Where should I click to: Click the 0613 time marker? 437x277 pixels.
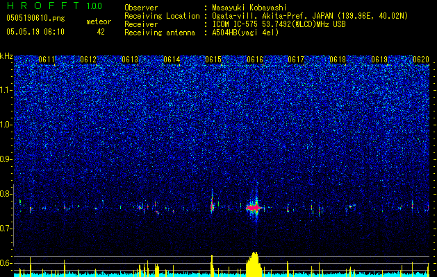(130, 60)
